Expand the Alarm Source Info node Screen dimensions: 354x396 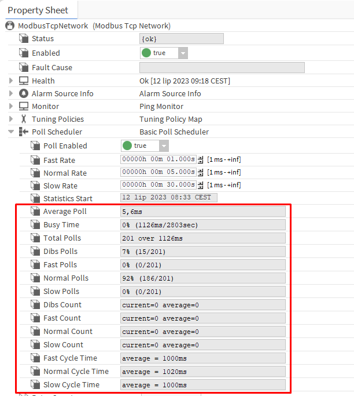coord(11,93)
